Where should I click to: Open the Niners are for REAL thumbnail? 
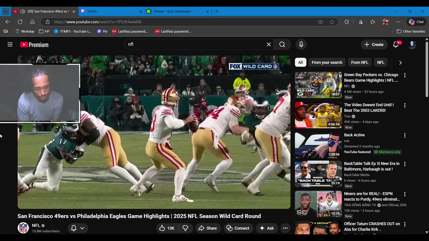pos(318,204)
